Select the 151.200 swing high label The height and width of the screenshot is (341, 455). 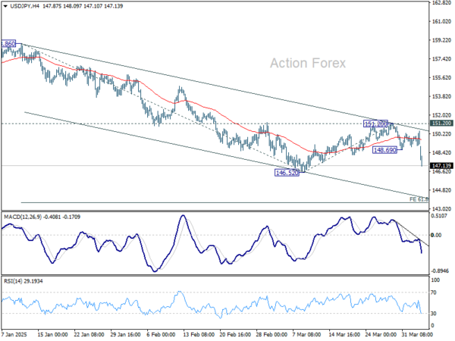tap(375, 124)
